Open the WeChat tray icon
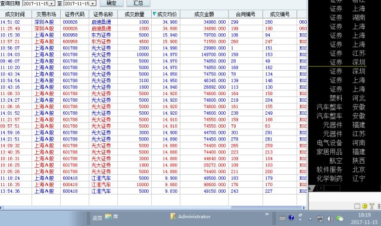381x226 pixels. (x=340, y=218)
